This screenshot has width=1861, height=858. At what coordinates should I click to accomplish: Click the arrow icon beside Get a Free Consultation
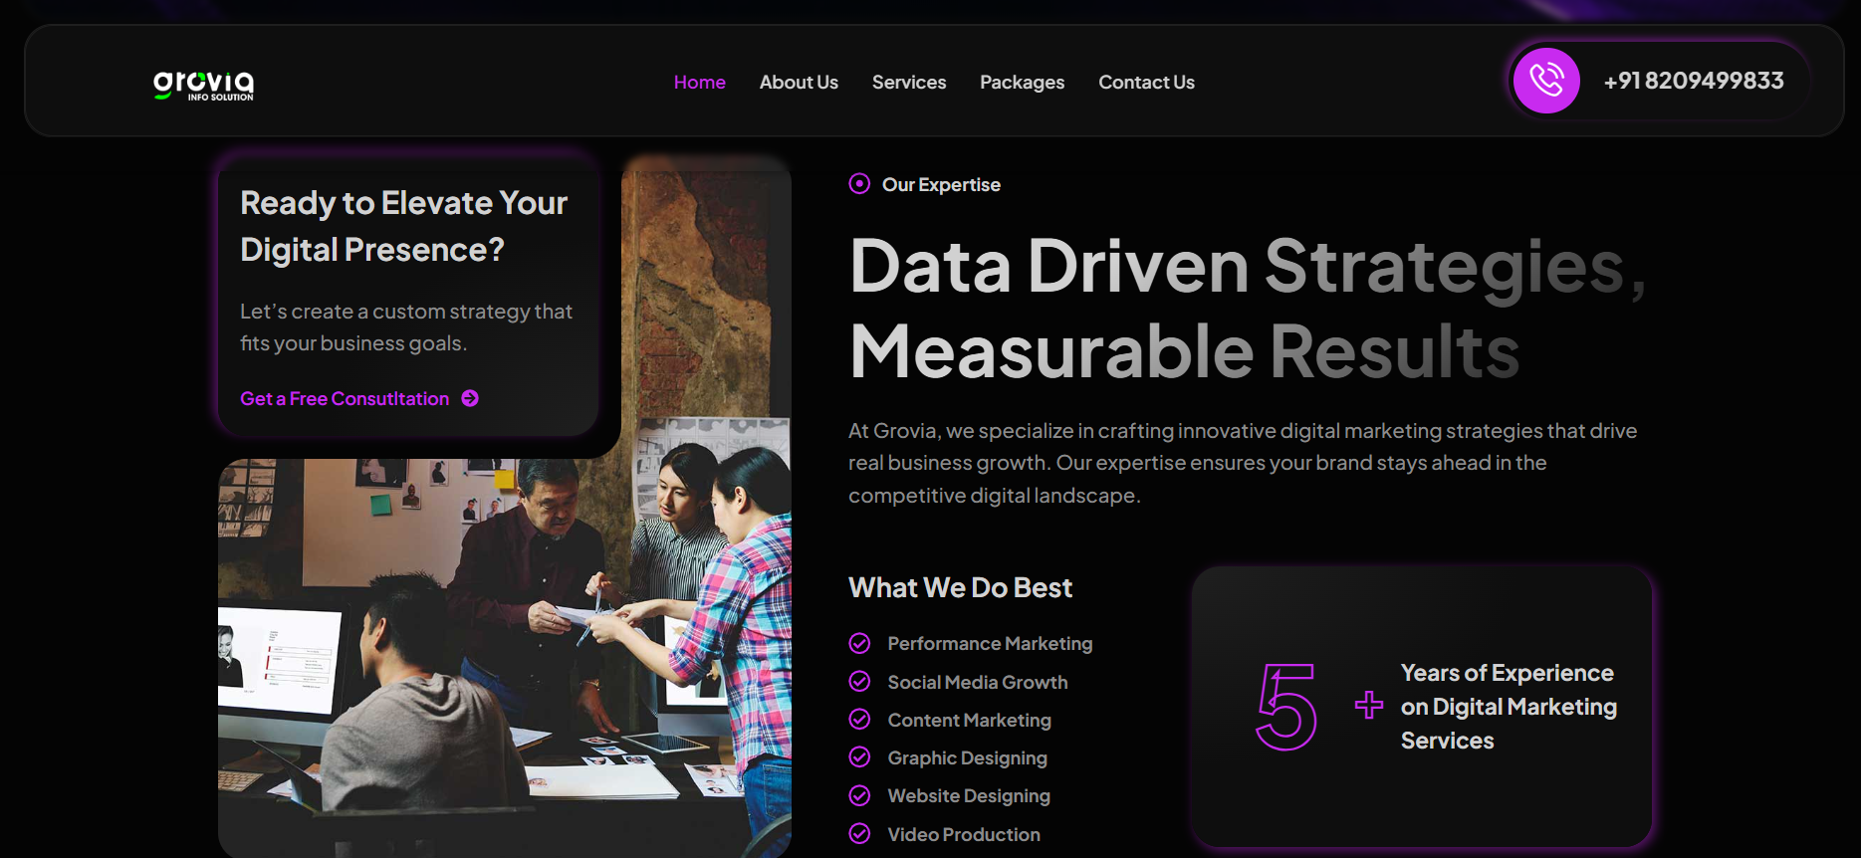pos(470,398)
